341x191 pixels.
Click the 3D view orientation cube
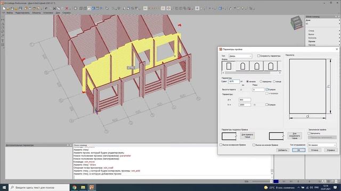coord(297,22)
